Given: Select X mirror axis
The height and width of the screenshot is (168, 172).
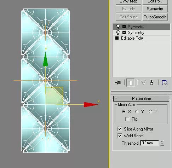Looking at the screenshot, I should tap(124, 111).
